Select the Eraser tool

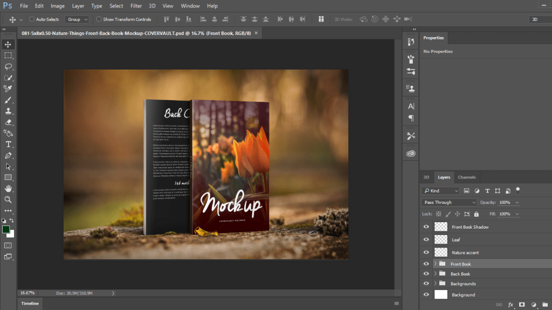[8, 122]
